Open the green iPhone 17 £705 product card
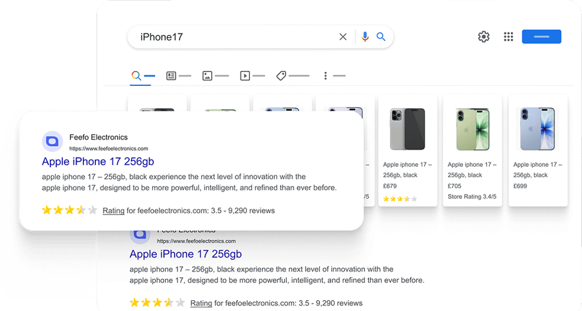 tap(472, 151)
